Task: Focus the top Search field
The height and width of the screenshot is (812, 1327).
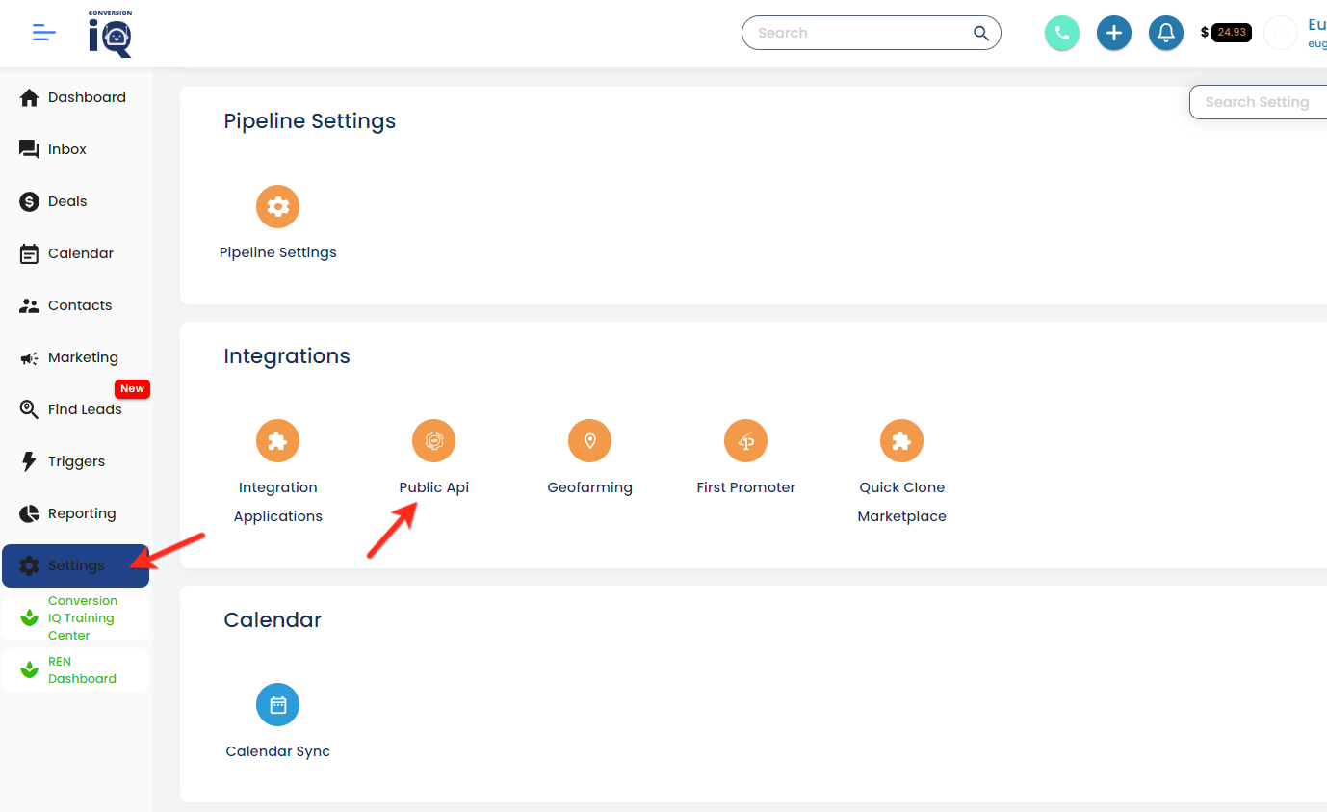Action: [x=872, y=33]
